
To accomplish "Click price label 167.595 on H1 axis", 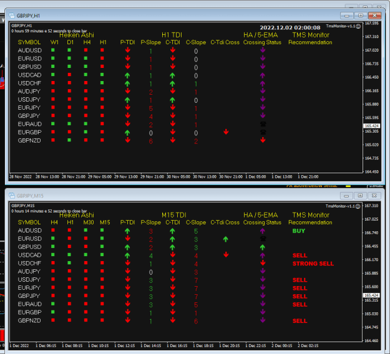I will click(372, 23).
